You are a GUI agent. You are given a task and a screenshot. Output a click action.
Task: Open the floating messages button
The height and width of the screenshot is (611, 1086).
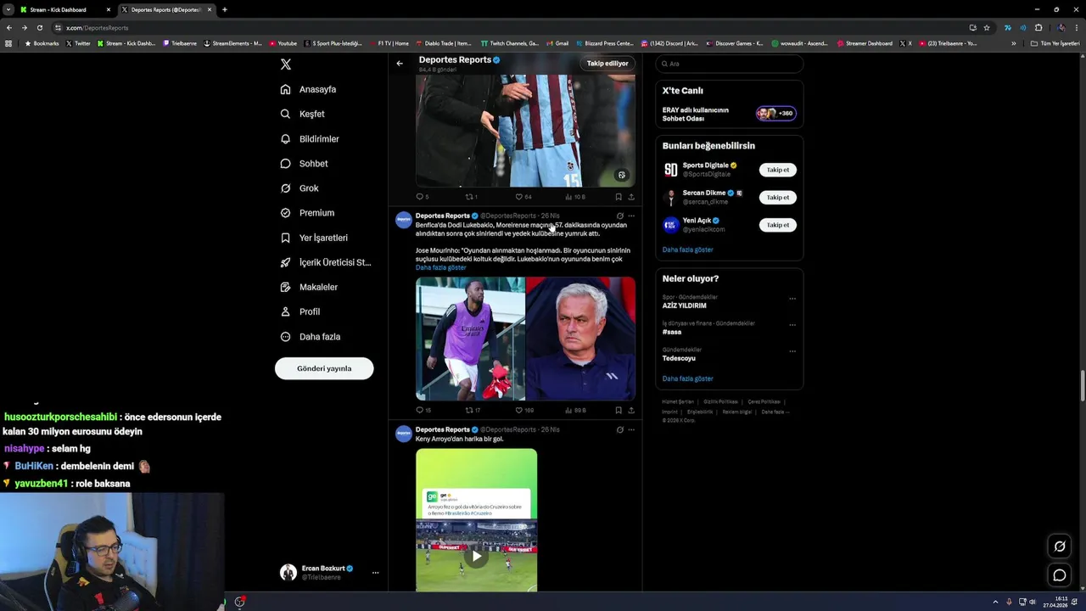tap(1060, 575)
